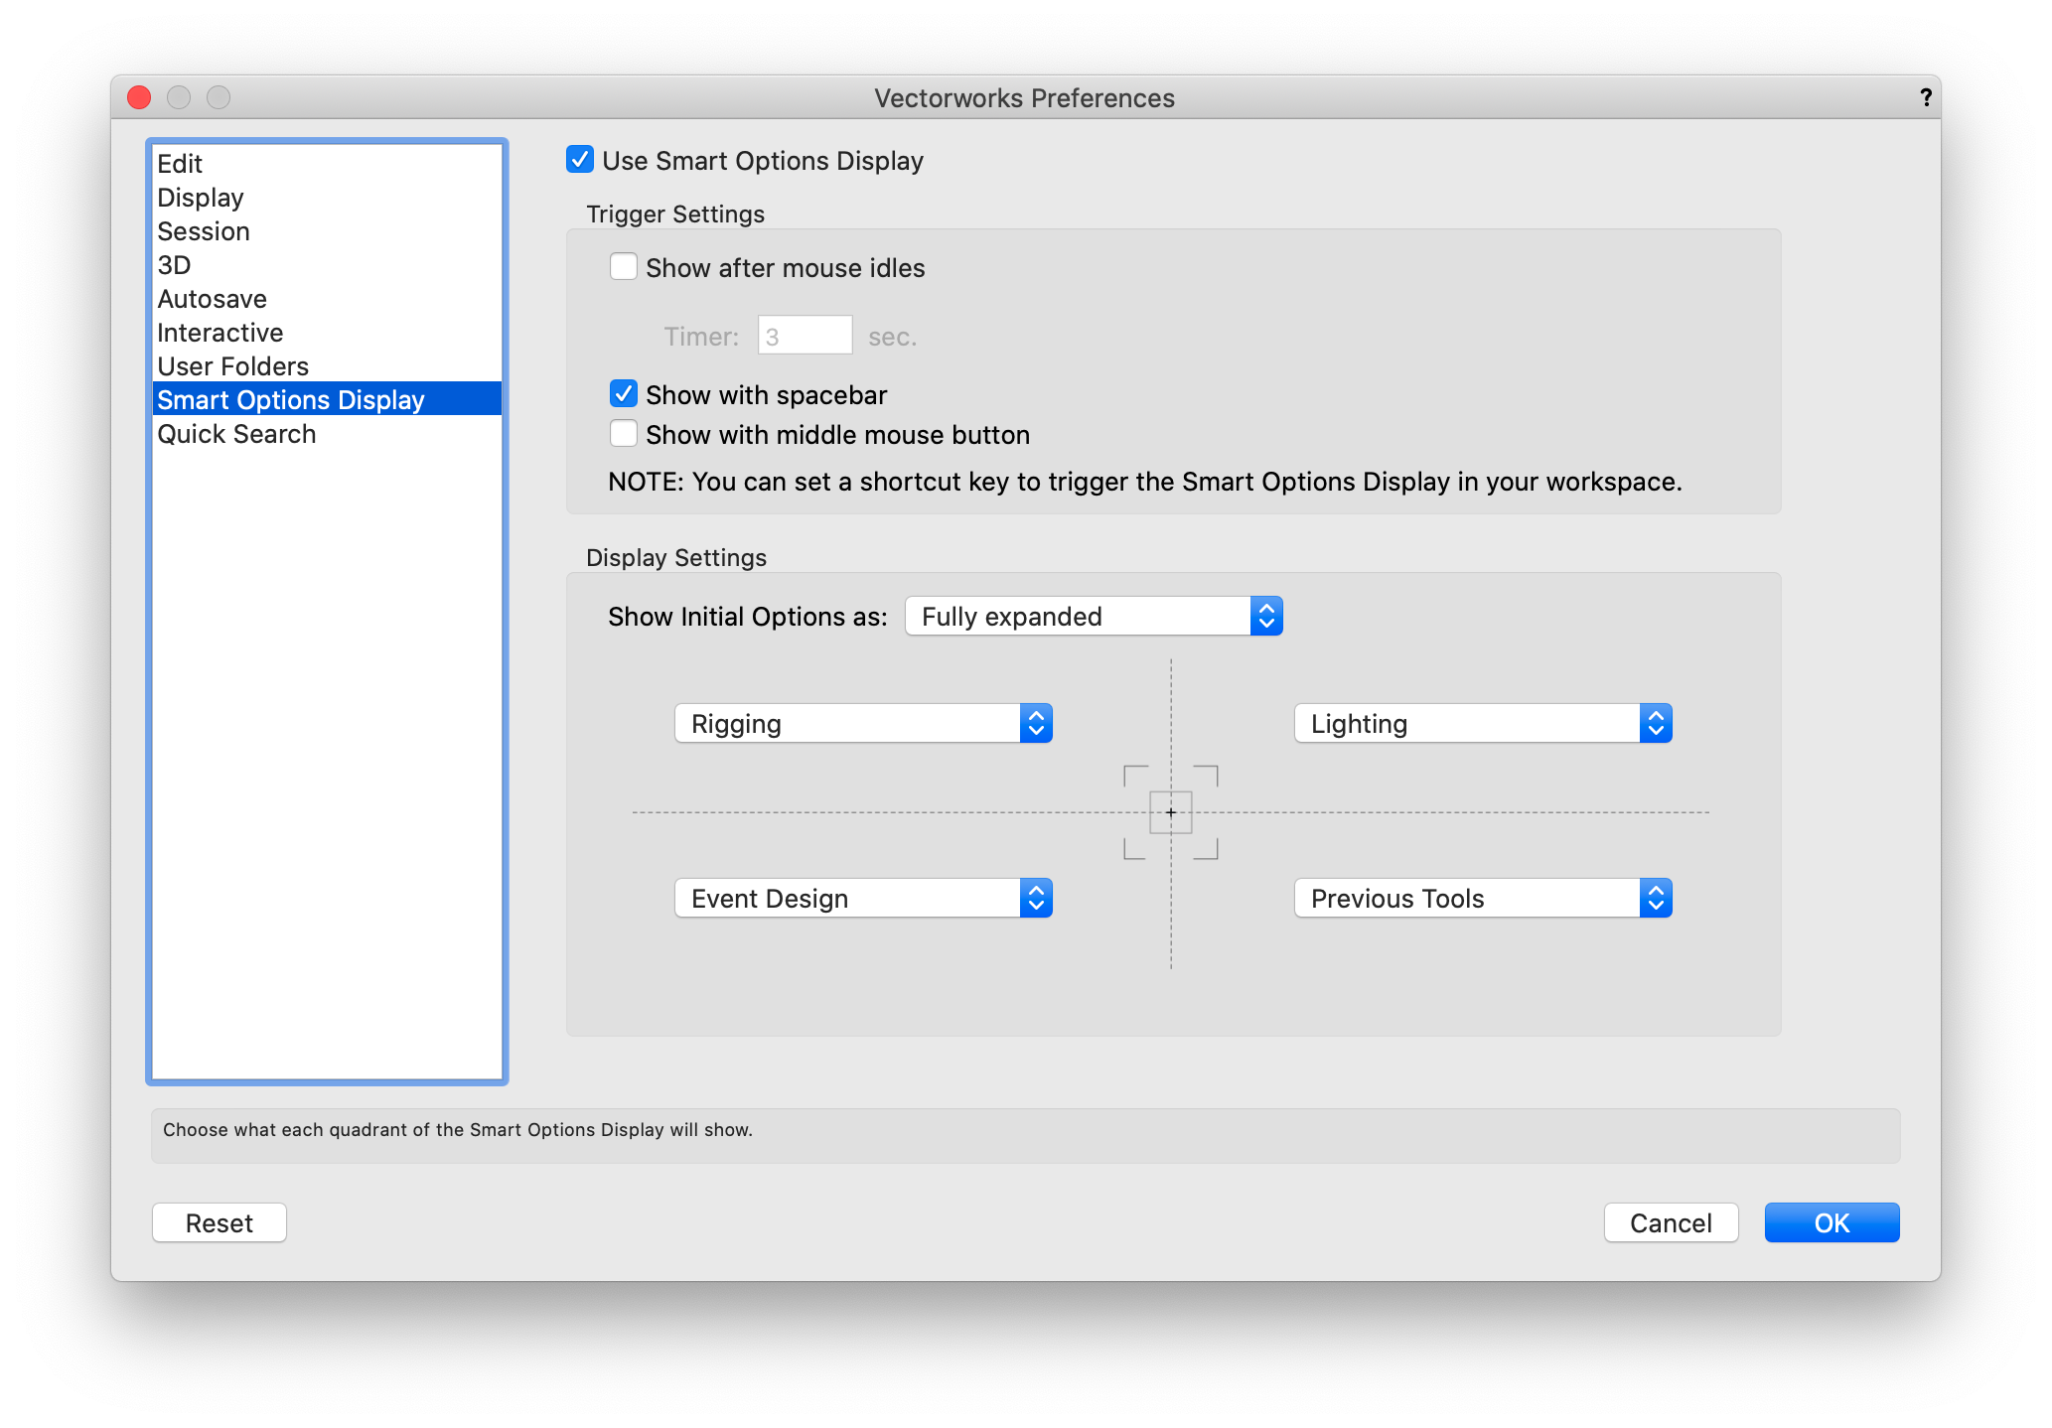Viewport: 2052px width, 1428px height.
Task: Open the Event Design quadrant dropdown
Action: pyautogui.click(x=862, y=899)
